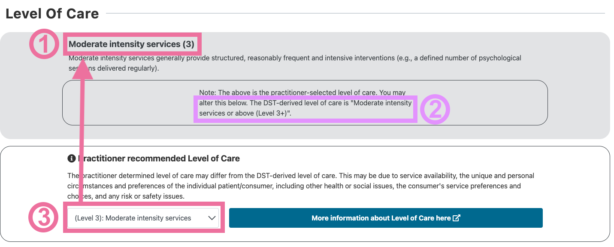Click the purple numbered circle 2 marker
Screen dimensions: 614x247
click(435, 109)
